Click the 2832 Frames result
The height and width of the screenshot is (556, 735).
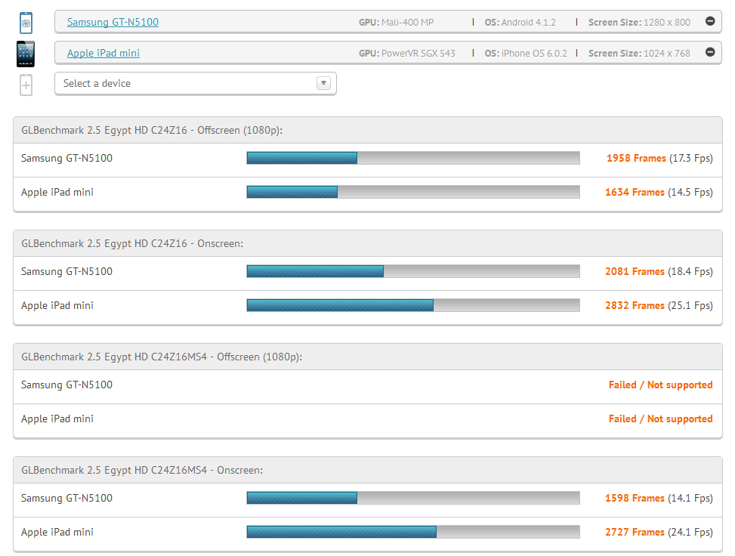point(635,306)
